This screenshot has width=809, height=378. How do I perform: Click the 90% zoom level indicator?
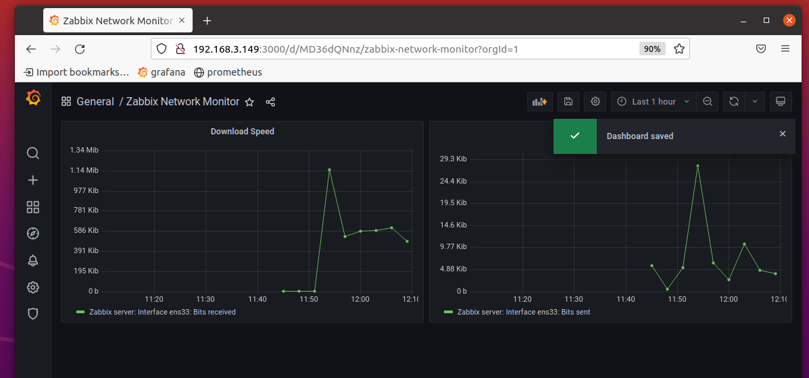tap(652, 49)
